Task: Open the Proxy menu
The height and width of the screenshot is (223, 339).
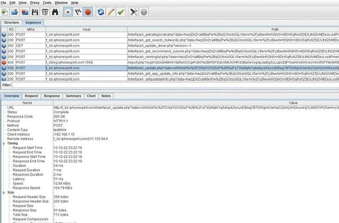Action: tap(34, 3)
